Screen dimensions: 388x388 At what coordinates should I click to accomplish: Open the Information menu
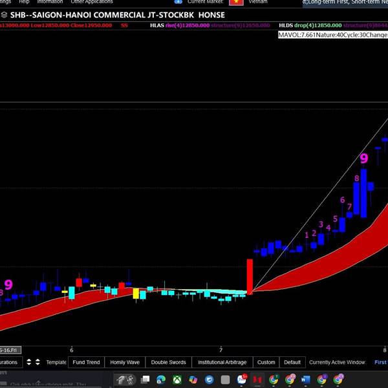[50, 2]
